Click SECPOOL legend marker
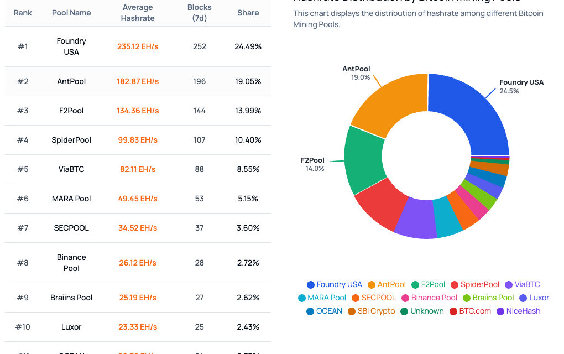Viewport: 564px width, 354px height. 356,298
